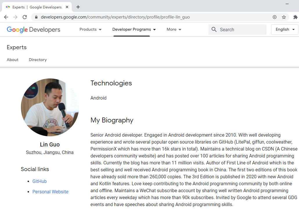Click the "Android" technology text
This screenshot has height=209, width=299.
[x=98, y=98]
